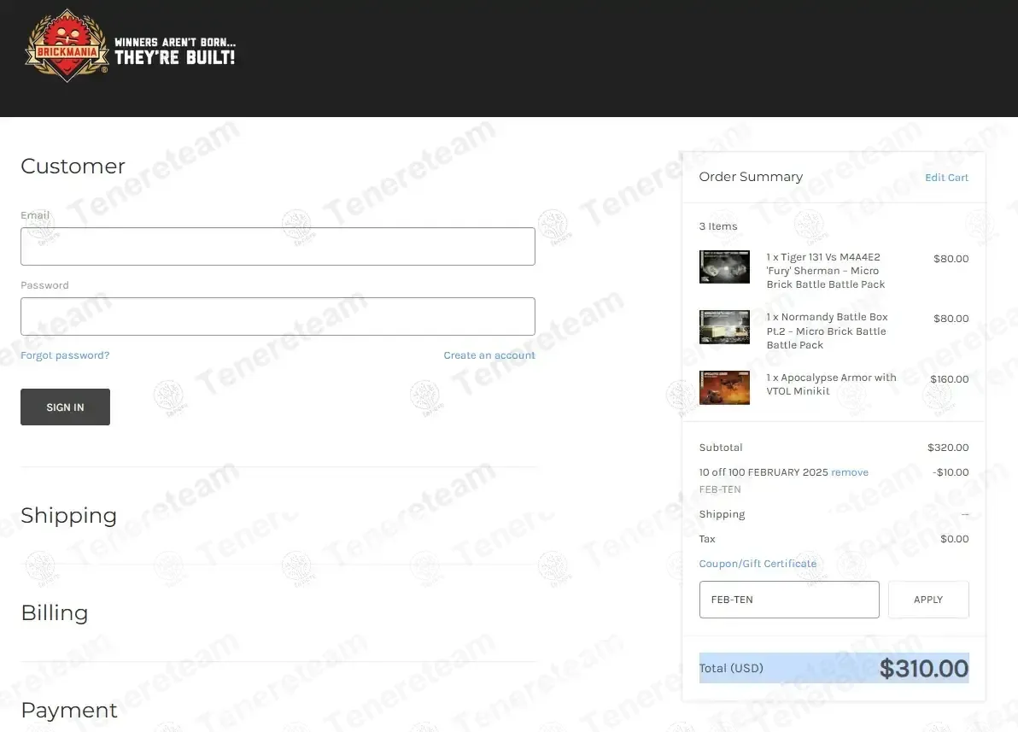Expand the Coupon/Gift Certificate section
The height and width of the screenshot is (732, 1018).
click(x=758, y=563)
